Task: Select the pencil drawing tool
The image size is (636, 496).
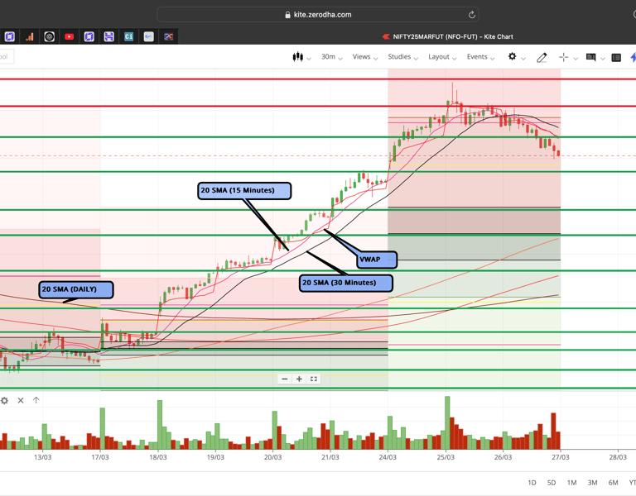Action: tap(542, 58)
